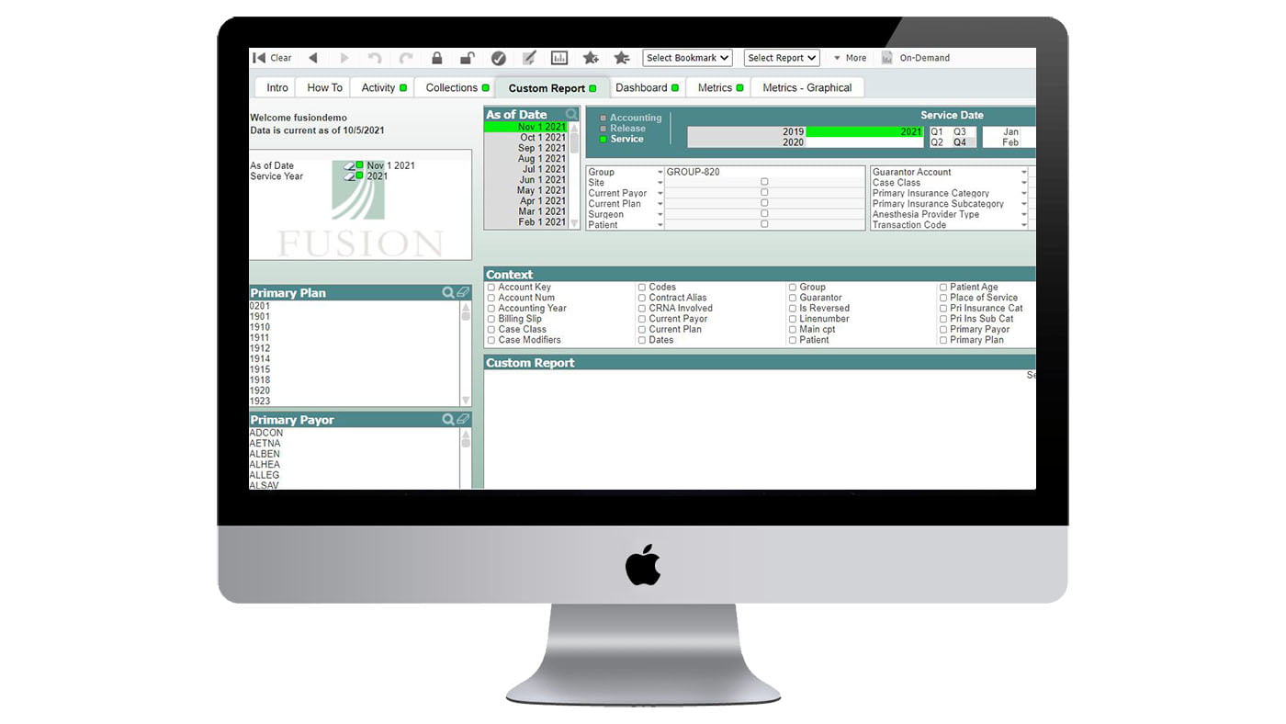Click the add bookmark star icon
Screen dimensions: 1286x724
click(591, 58)
